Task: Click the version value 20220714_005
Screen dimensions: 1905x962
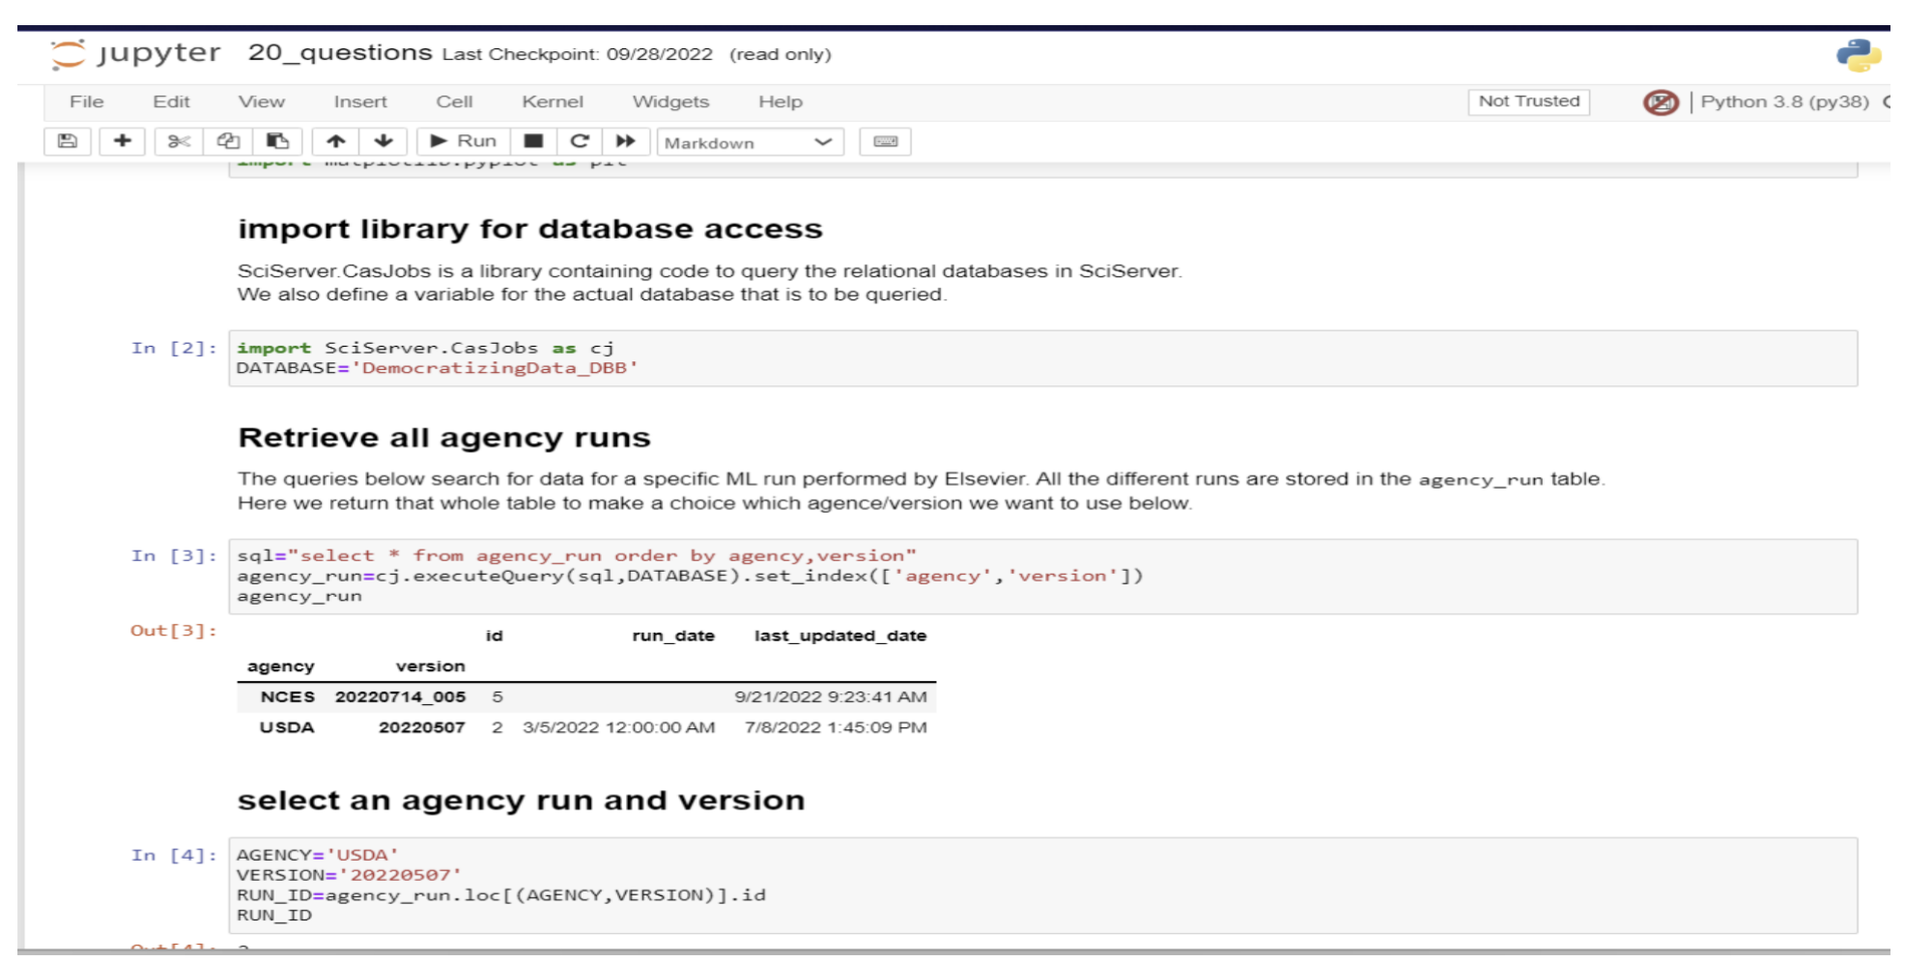Action: pos(400,696)
